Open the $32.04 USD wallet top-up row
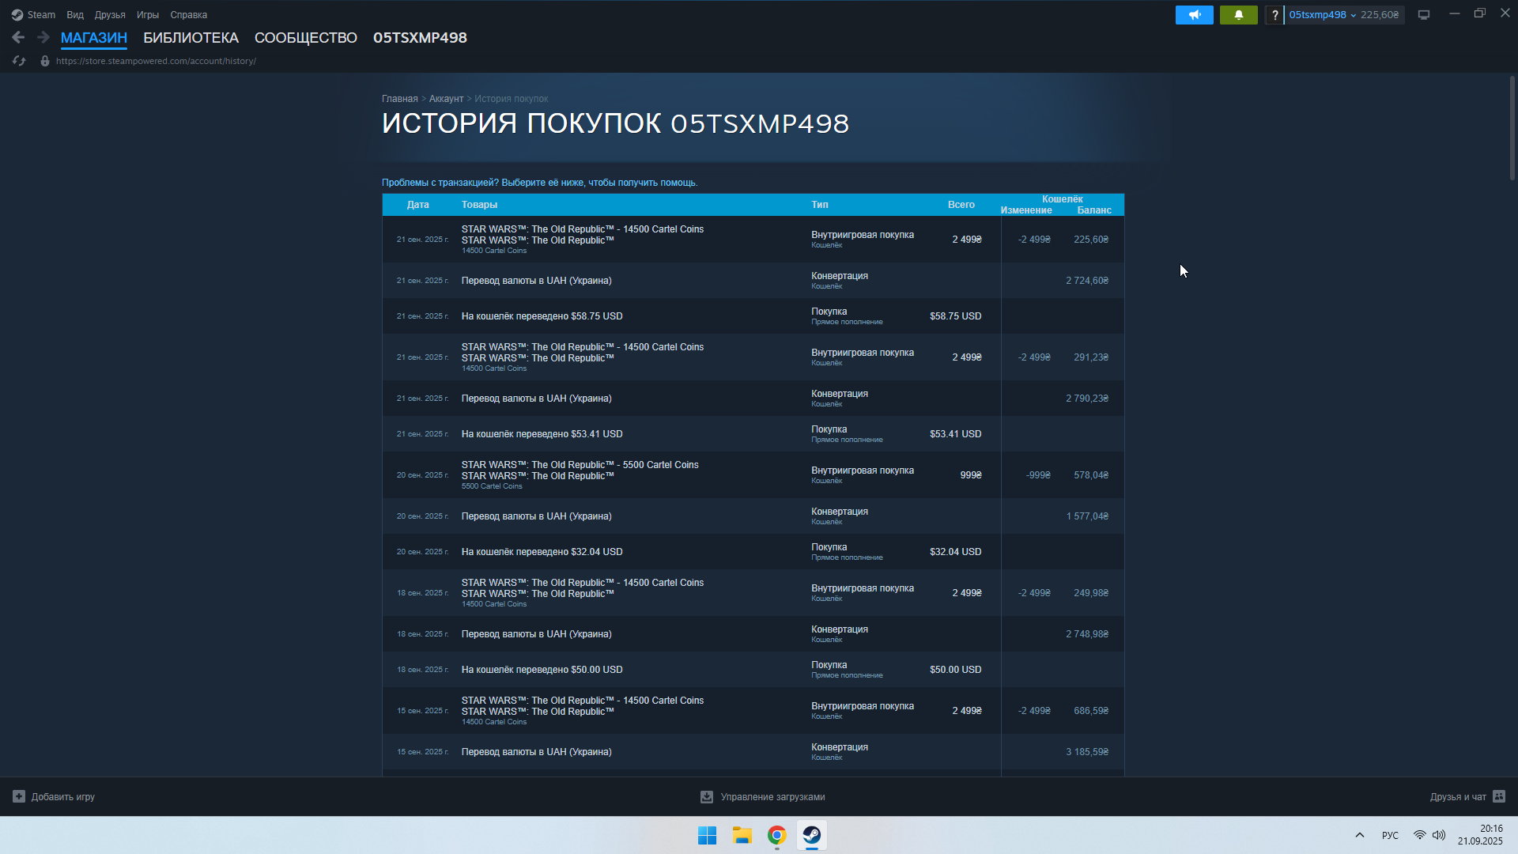Viewport: 1518px width, 854px height. coord(753,552)
